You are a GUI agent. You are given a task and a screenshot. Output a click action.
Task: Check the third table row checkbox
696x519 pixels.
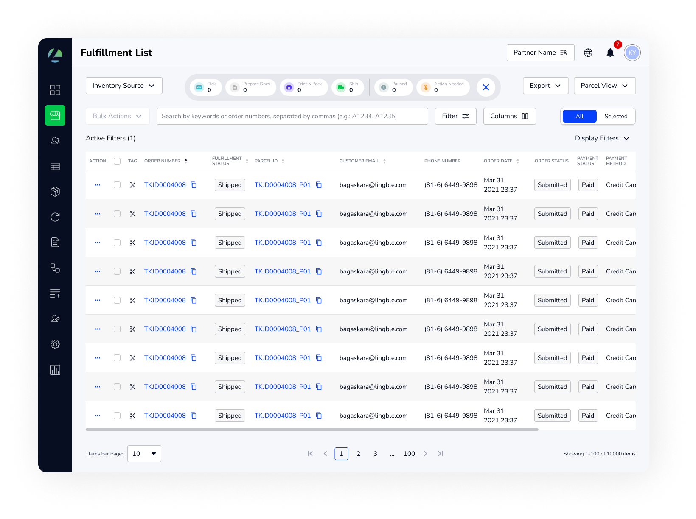[117, 243]
